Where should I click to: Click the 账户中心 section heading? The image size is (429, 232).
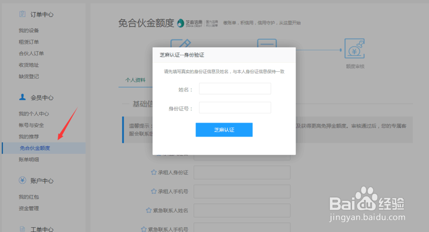[42, 181]
